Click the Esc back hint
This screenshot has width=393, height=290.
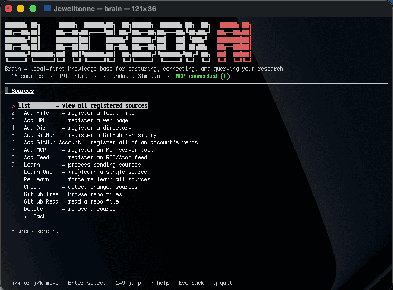pos(191,283)
